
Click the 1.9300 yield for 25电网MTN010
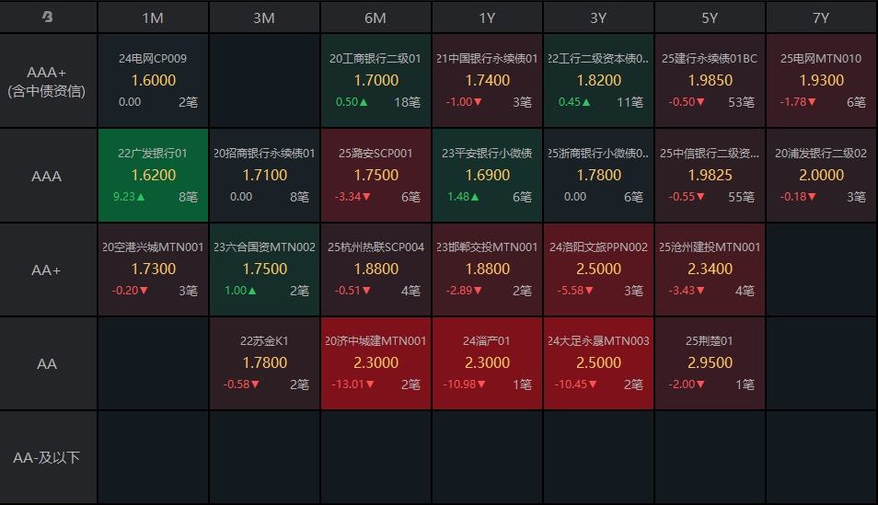821,80
